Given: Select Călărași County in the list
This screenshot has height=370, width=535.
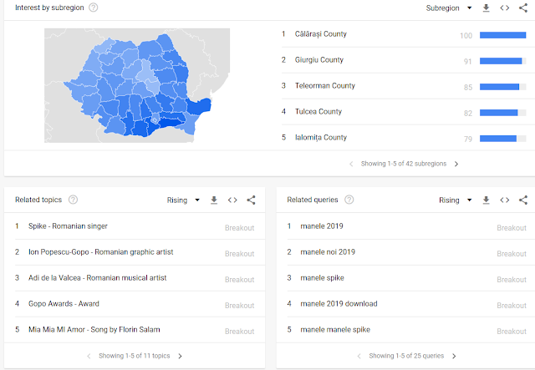Looking at the screenshot, I should click(321, 34).
